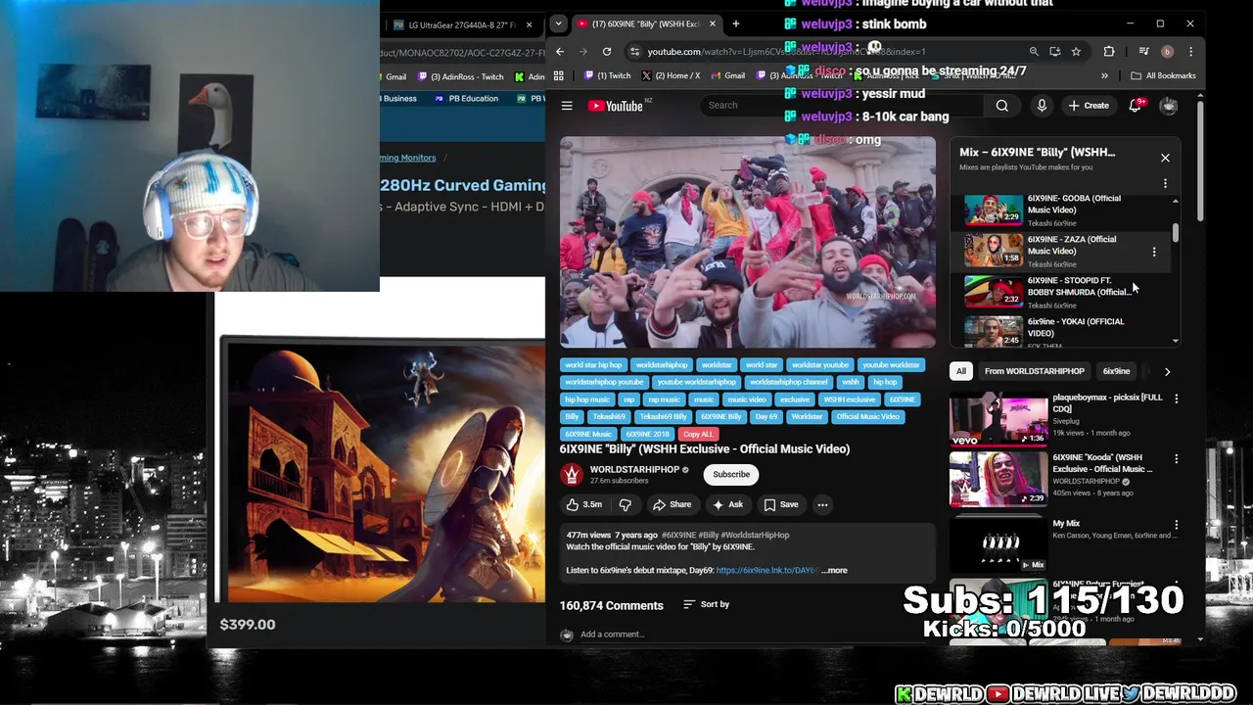
Task: Open the Twitch bookmark
Action: point(608,75)
